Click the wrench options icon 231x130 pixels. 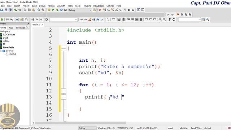click(x=208, y=19)
